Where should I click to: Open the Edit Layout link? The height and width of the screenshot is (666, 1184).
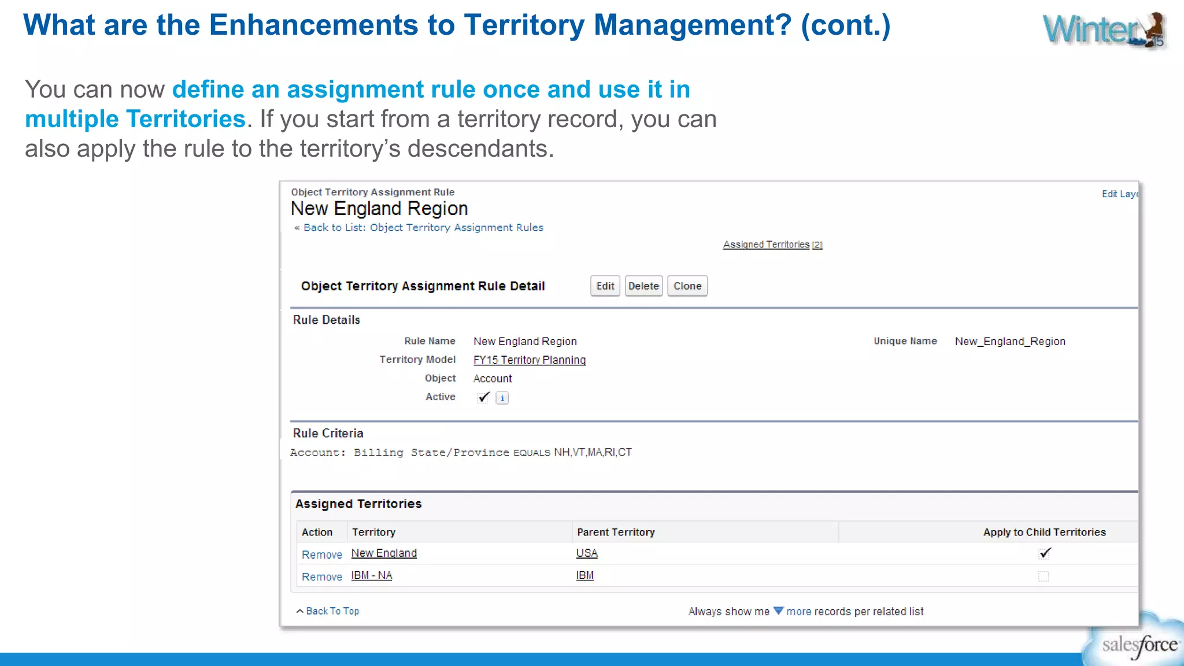(x=1120, y=194)
